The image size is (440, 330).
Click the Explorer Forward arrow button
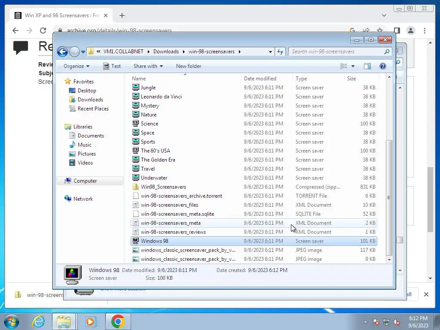tap(74, 52)
